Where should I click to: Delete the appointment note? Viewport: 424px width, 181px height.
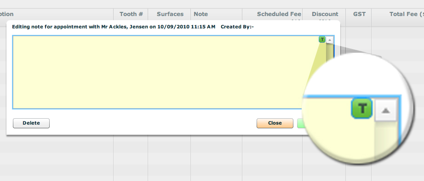point(31,123)
